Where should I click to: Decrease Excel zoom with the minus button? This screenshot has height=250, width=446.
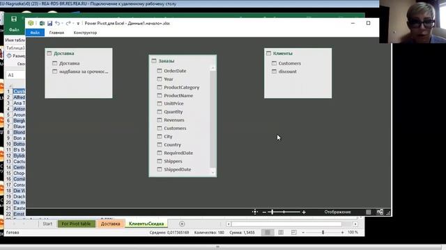tap(303, 233)
